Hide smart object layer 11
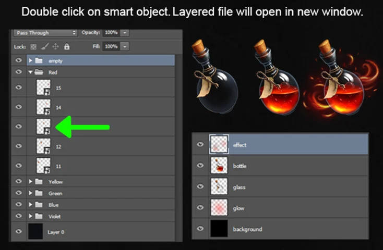Image resolution: width=383 pixels, height=250 pixels. (x=19, y=166)
